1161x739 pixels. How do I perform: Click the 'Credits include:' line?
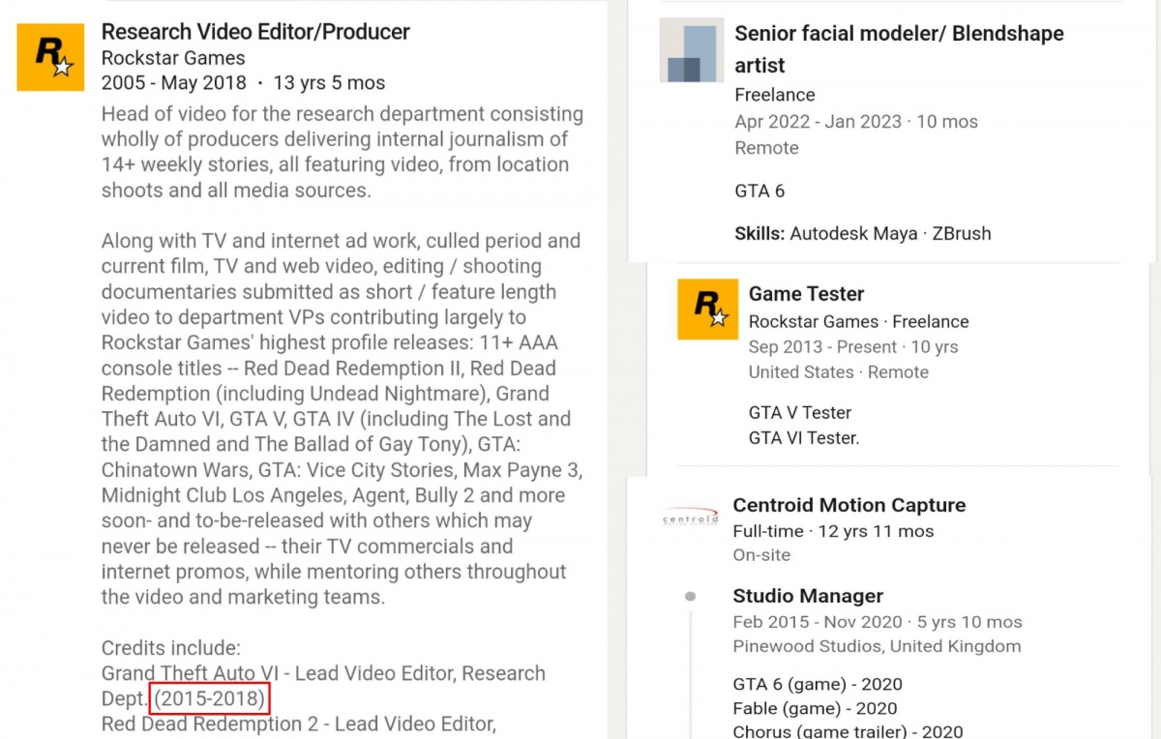tap(170, 648)
